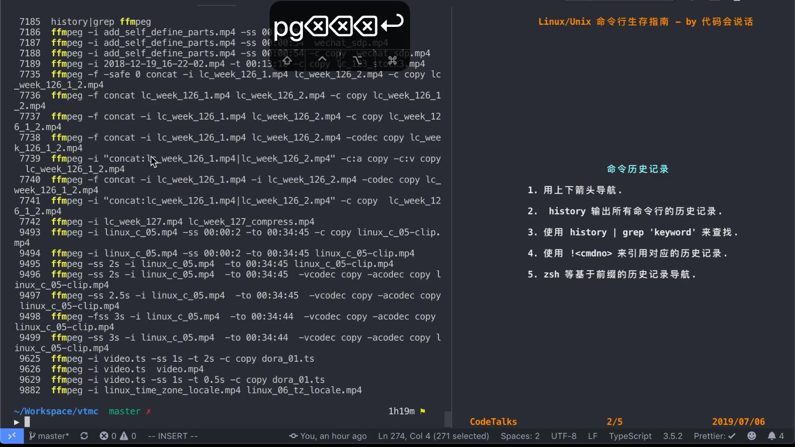The image size is (795, 447).
Task: Click the slide counter '2/5'
Action: pyautogui.click(x=614, y=422)
